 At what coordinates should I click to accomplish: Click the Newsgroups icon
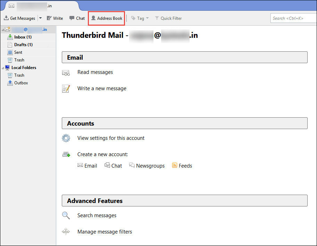click(132, 166)
